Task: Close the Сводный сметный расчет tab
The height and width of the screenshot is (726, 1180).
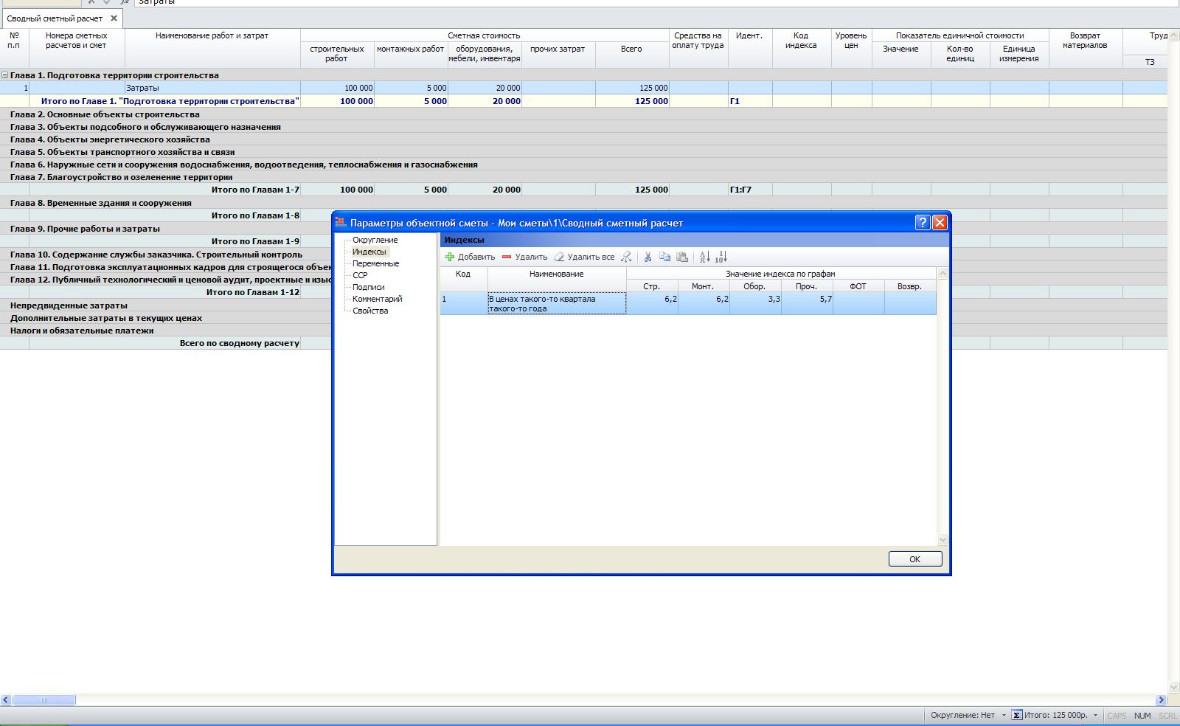Action: (x=114, y=18)
